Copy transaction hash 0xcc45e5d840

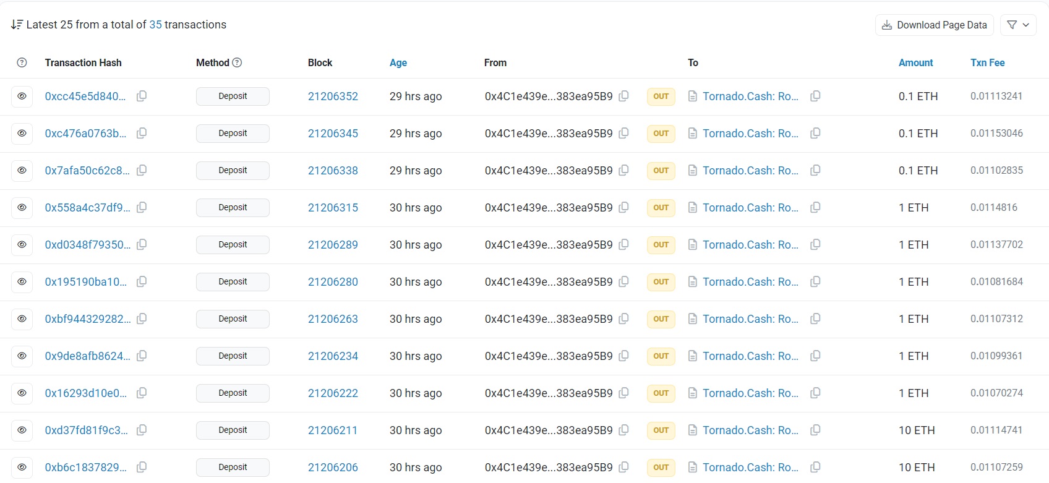pos(142,96)
